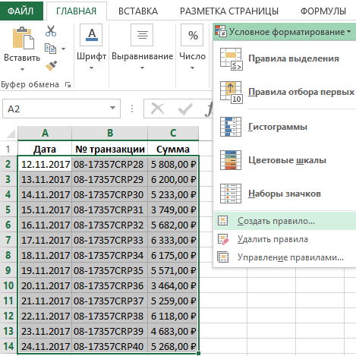The image size is (356, 356).
Task: Open the Name Box A2 dropdown arrow
Action: 112,108
